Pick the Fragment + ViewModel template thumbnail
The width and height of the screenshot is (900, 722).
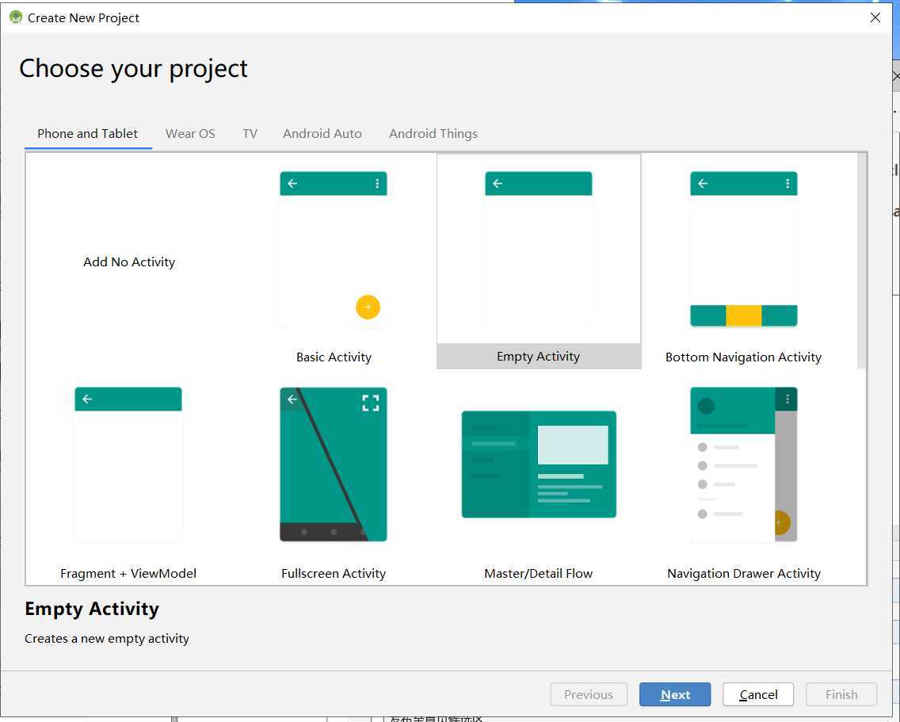point(128,464)
